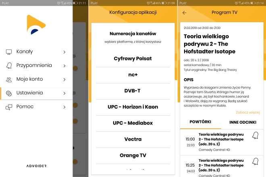This screenshot has width=266, height=177.
Task: Click the chat bubble icon beside Pomoc
Action: tap(9, 107)
